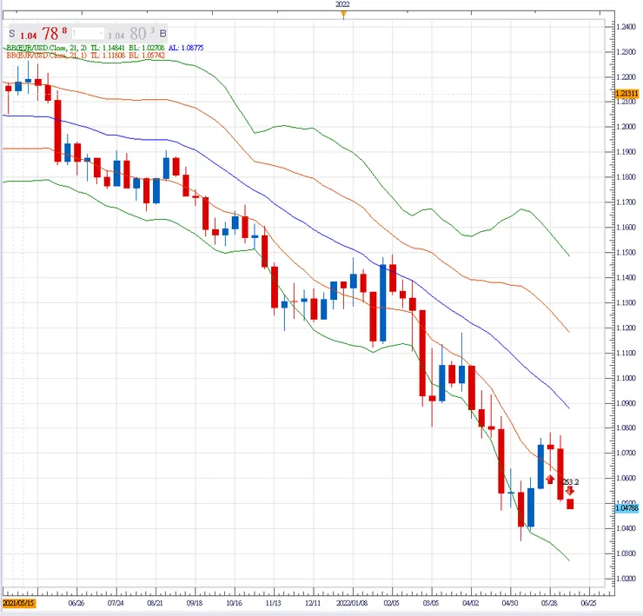Click the 07/24 date on time axis

point(116,603)
